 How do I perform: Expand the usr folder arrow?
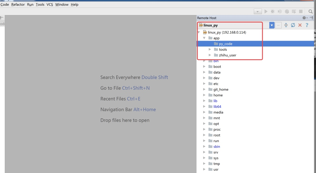click(x=204, y=169)
